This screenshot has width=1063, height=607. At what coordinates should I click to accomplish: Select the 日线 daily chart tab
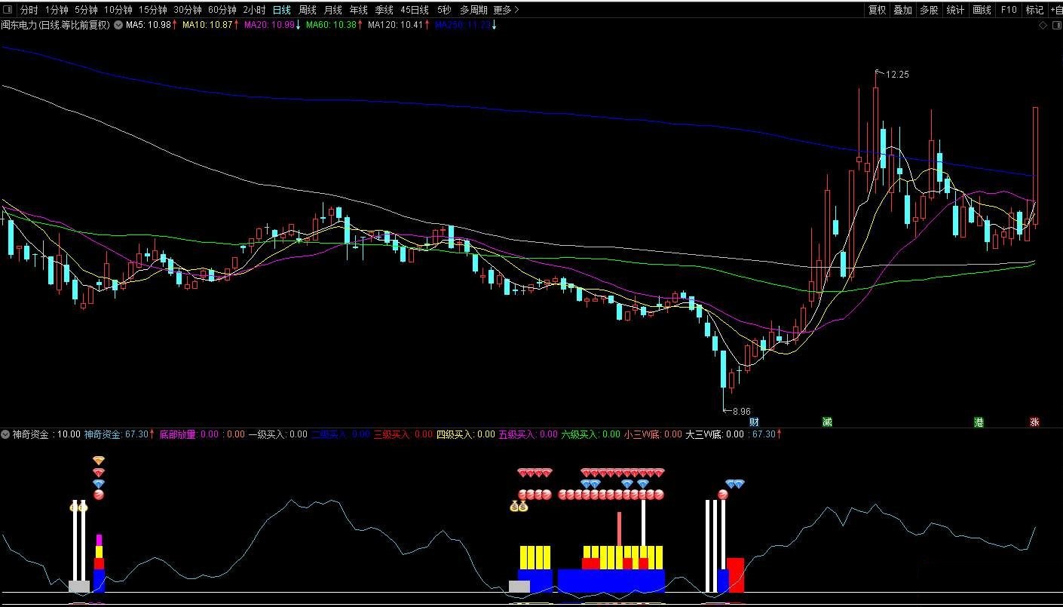click(281, 10)
